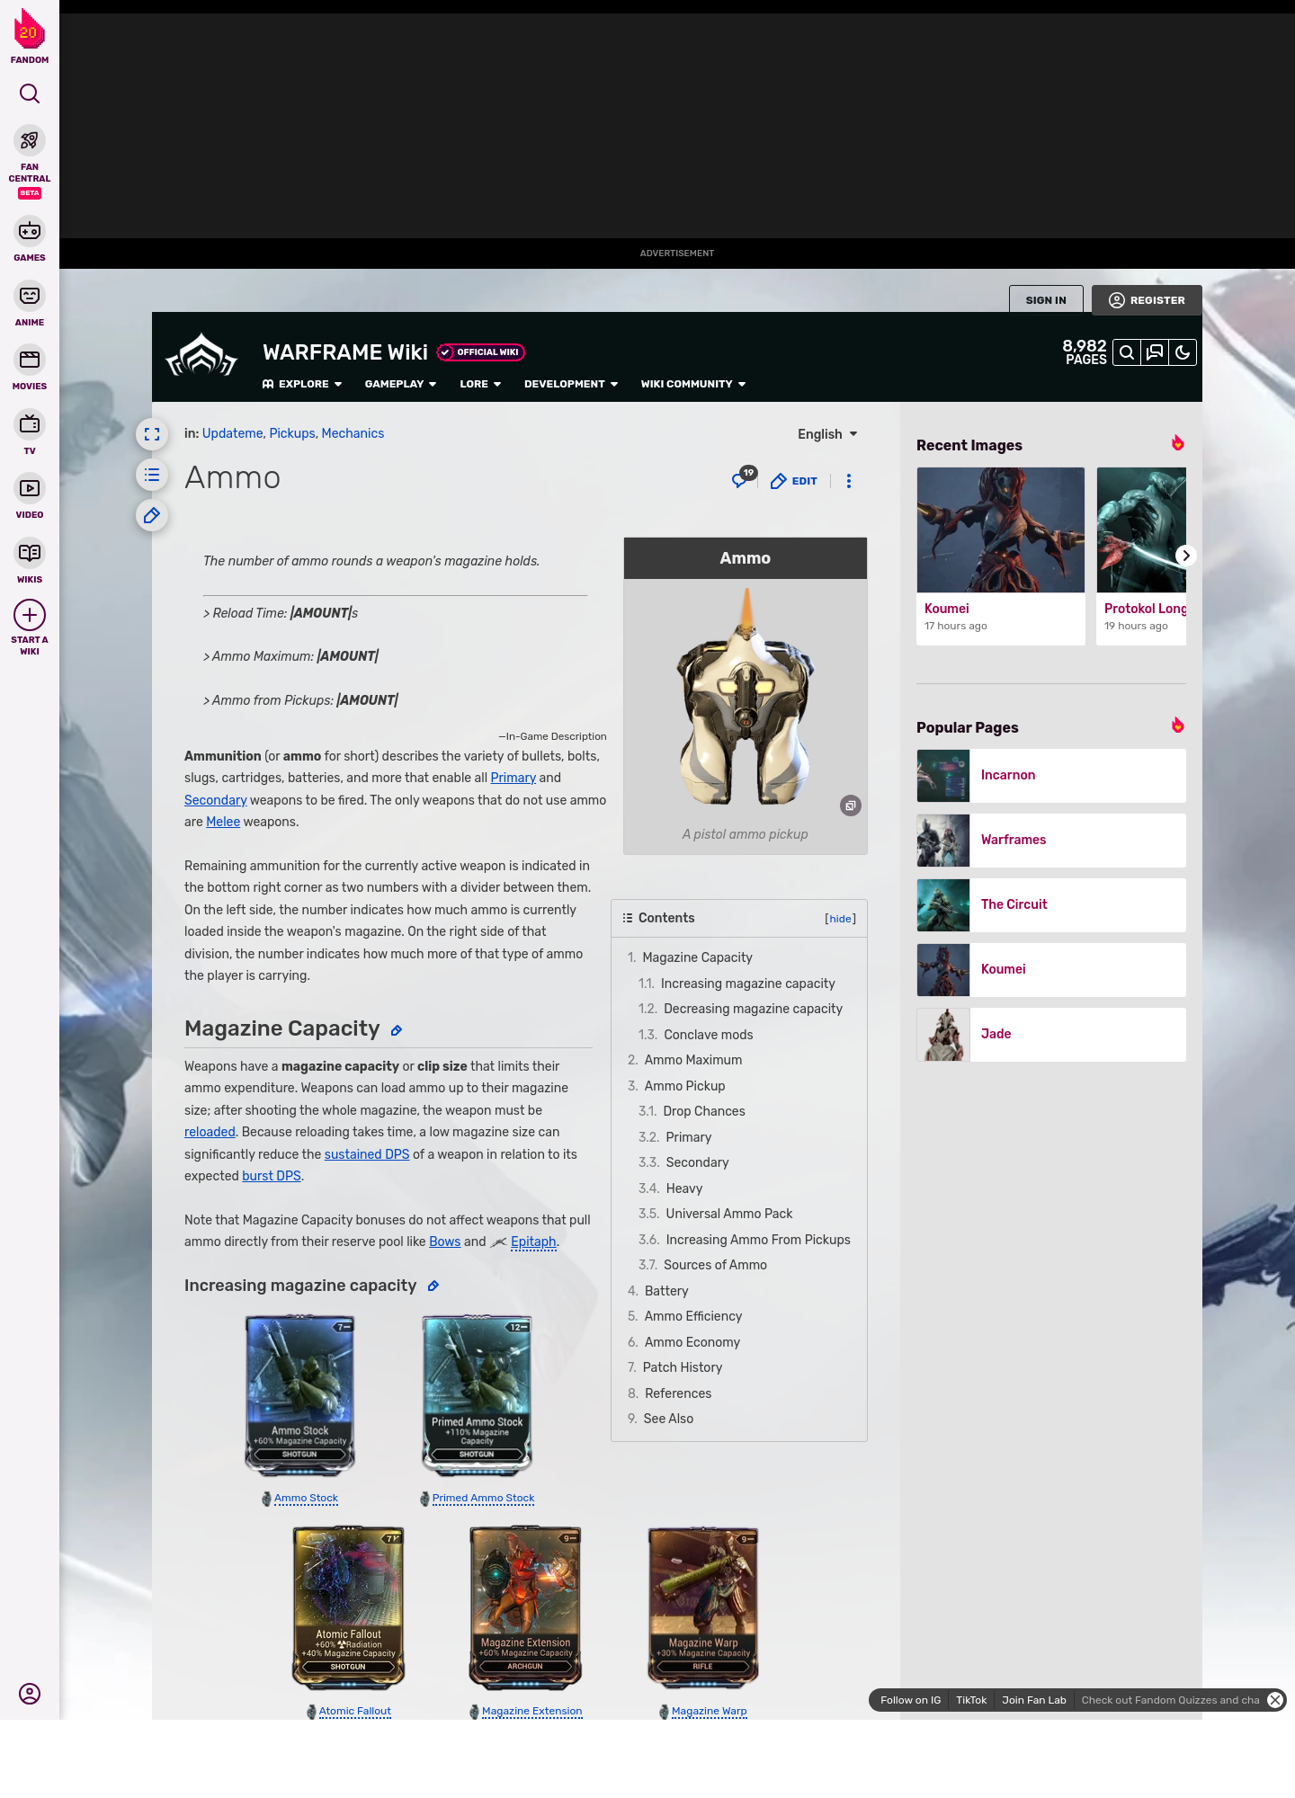This screenshot has height=1798, width=1295.
Task: Open the Bows link
Action: pyautogui.click(x=444, y=1242)
